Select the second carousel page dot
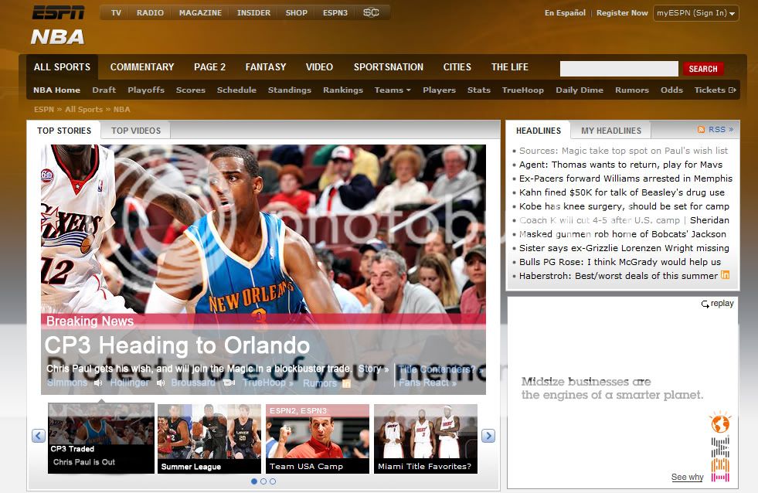This screenshot has width=758, height=493. 263,481
